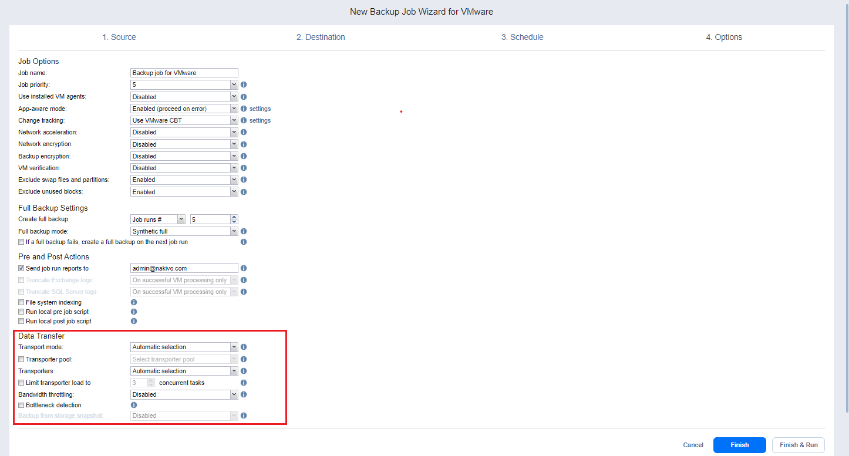The image size is (849, 456).
Task: Click info icon next to Bandwidth throttling
Action: point(244,394)
